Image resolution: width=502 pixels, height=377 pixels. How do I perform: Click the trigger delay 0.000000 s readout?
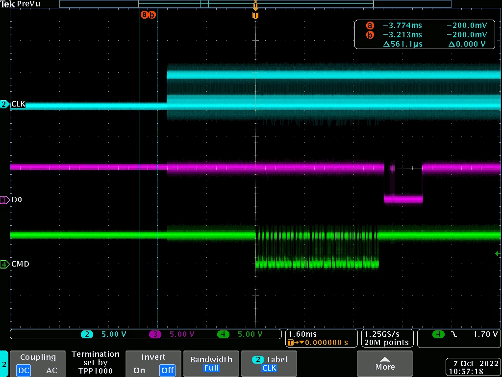click(x=326, y=342)
